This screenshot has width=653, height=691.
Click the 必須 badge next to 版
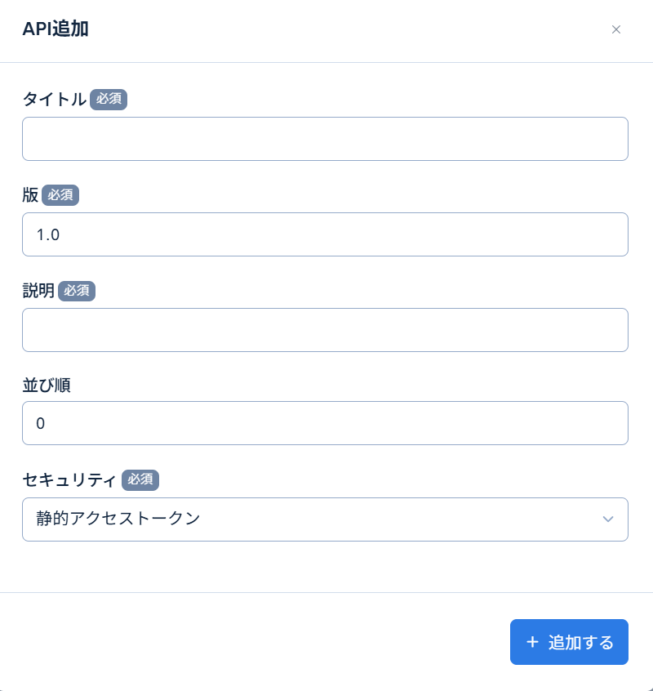click(x=61, y=195)
